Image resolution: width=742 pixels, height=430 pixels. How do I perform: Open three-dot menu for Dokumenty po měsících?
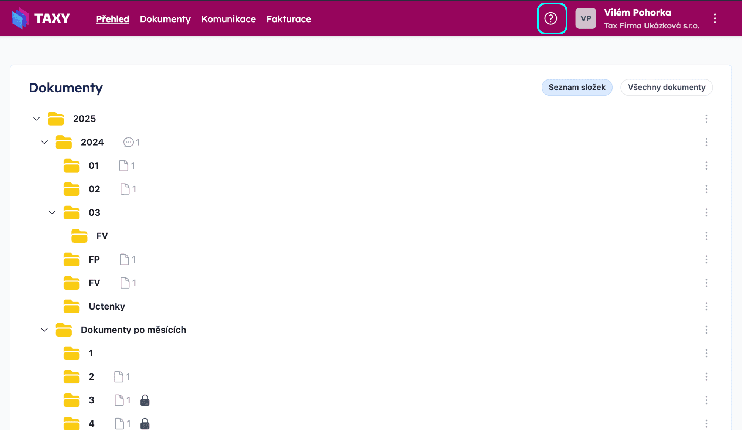tap(706, 330)
